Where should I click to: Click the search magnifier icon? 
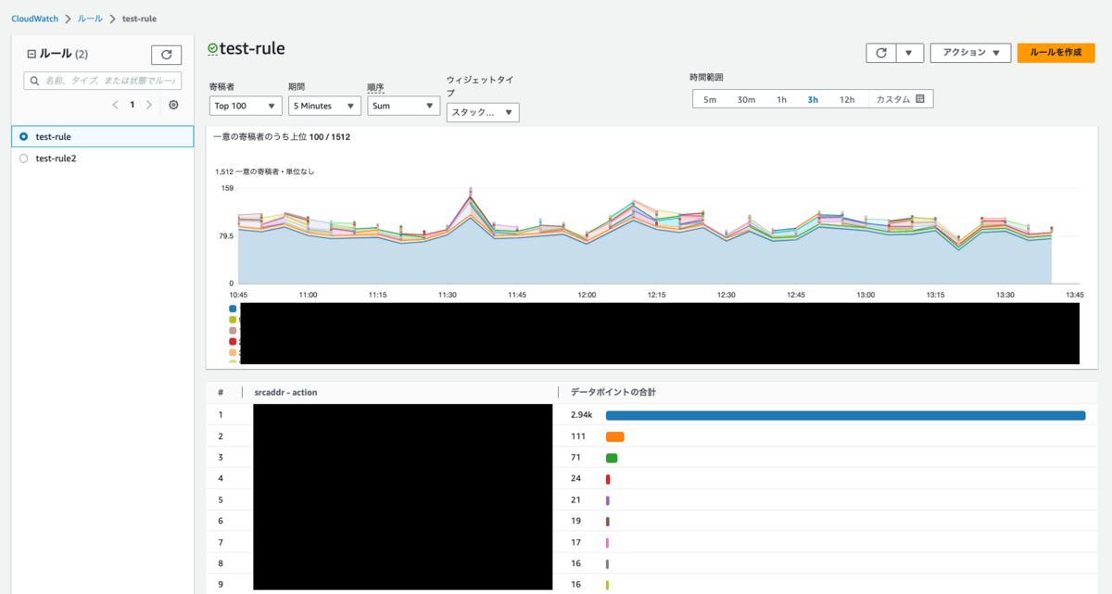coord(33,82)
